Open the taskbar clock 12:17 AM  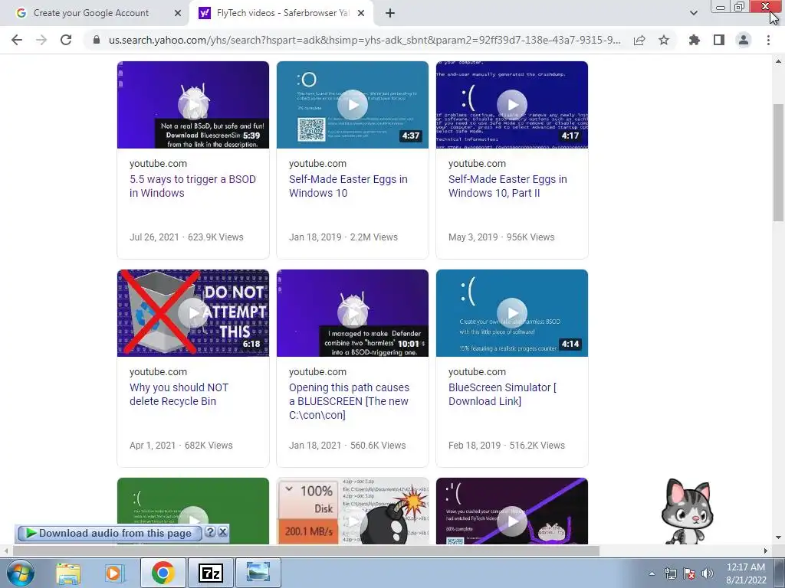coord(746,573)
